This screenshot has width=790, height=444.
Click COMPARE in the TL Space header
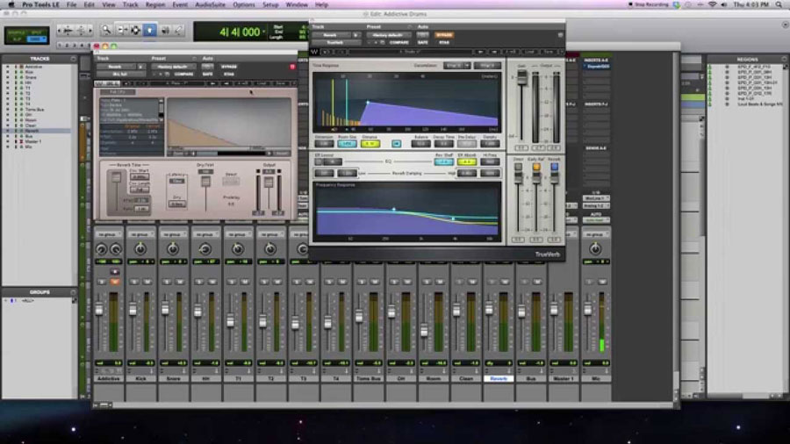(x=183, y=74)
